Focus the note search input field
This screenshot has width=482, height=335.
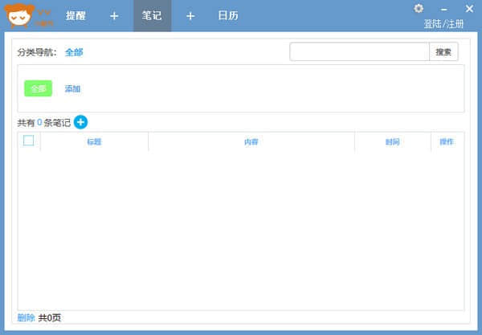(359, 52)
